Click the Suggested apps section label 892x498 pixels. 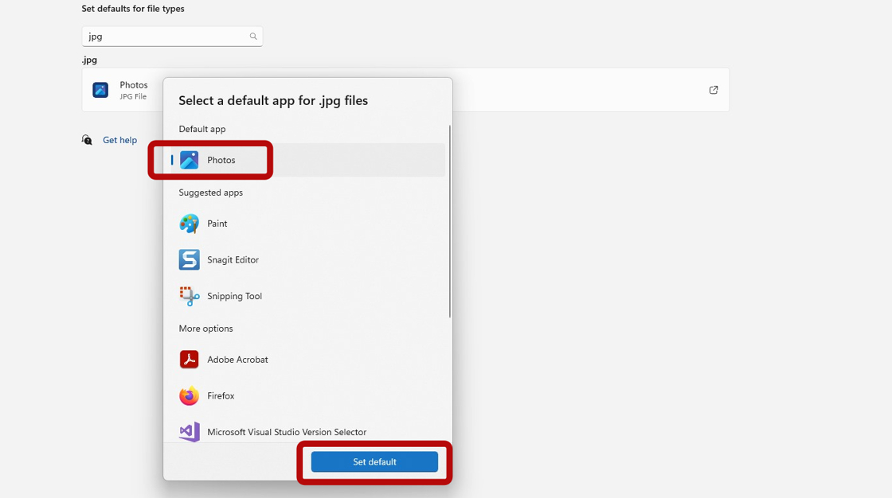[x=210, y=193]
